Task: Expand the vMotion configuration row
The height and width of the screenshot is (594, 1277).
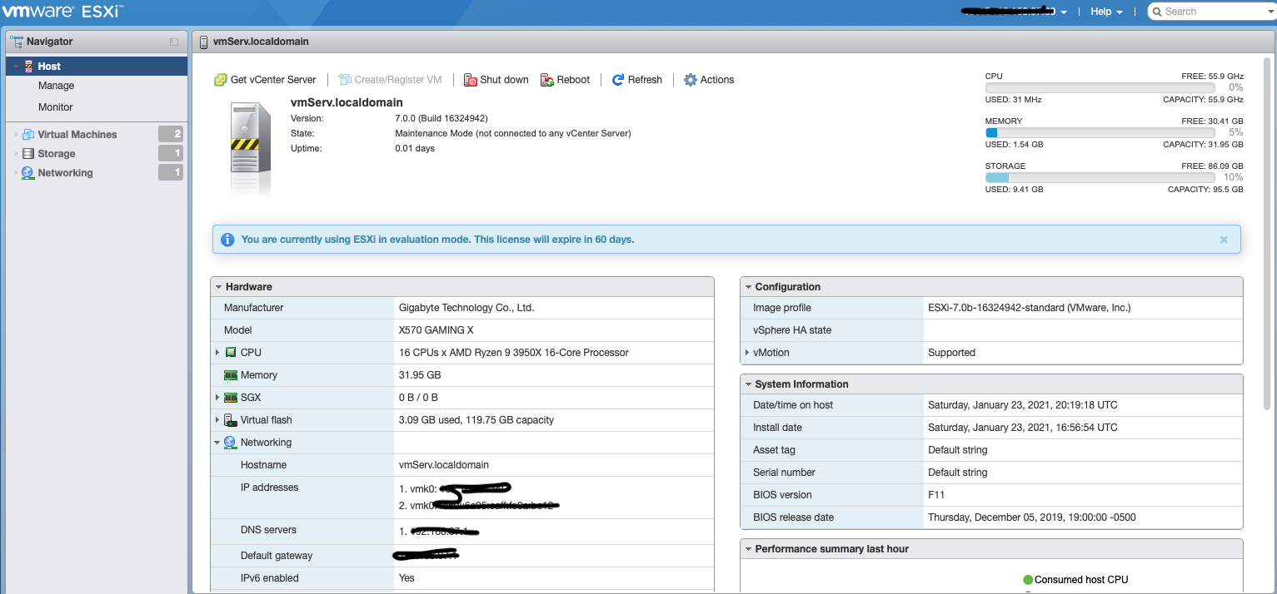Action: (747, 353)
